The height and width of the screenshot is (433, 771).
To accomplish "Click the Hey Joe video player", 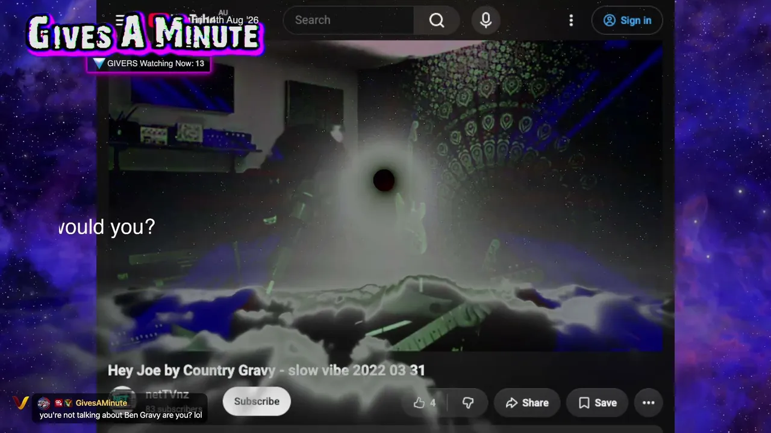I will click(385, 196).
